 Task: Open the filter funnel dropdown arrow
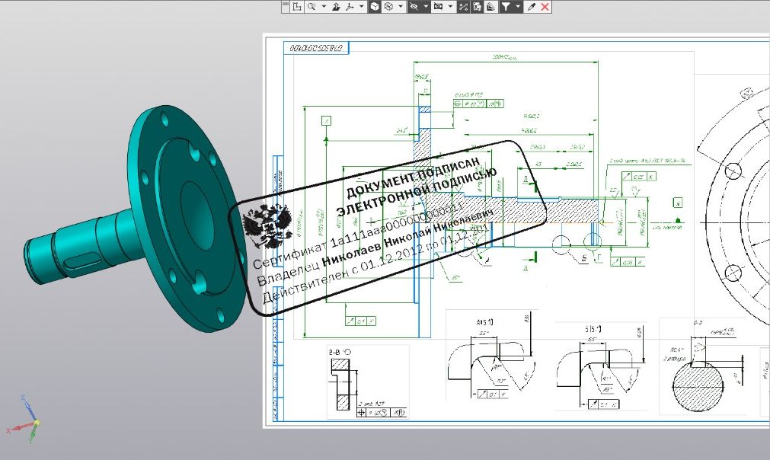coord(518,6)
